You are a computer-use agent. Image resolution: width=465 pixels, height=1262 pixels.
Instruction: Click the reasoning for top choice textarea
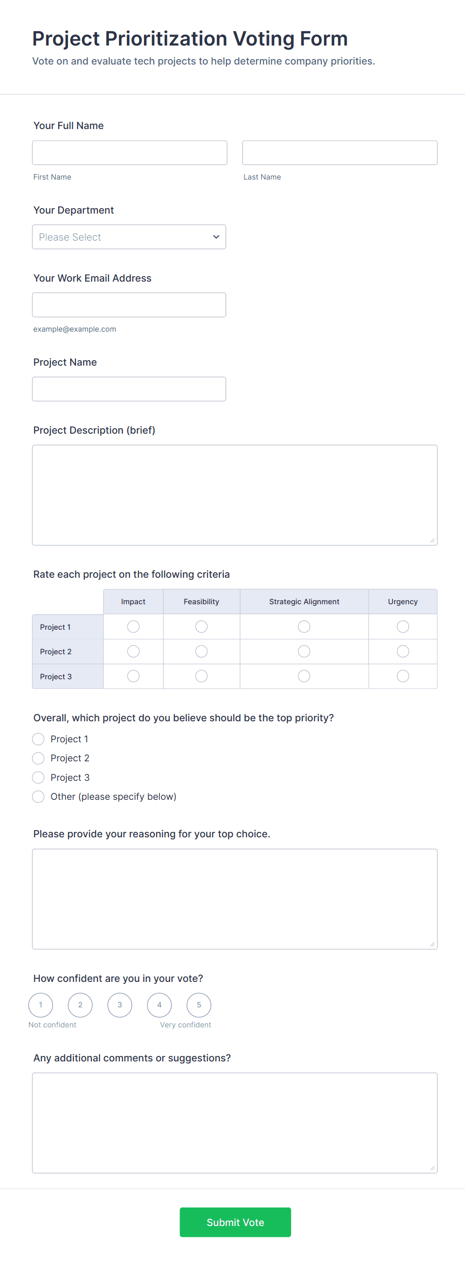point(234,899)
